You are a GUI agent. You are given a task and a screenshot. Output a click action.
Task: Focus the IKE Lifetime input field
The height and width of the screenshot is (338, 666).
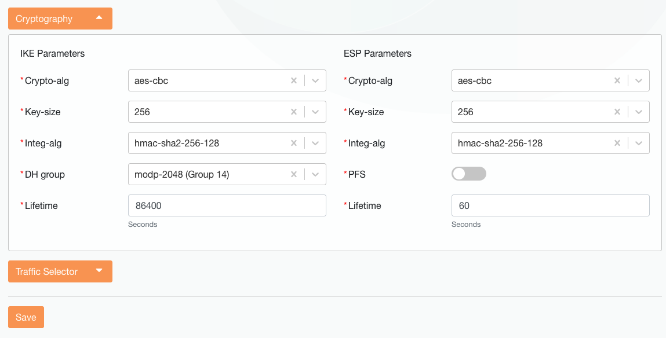click(x=227, y=205)
